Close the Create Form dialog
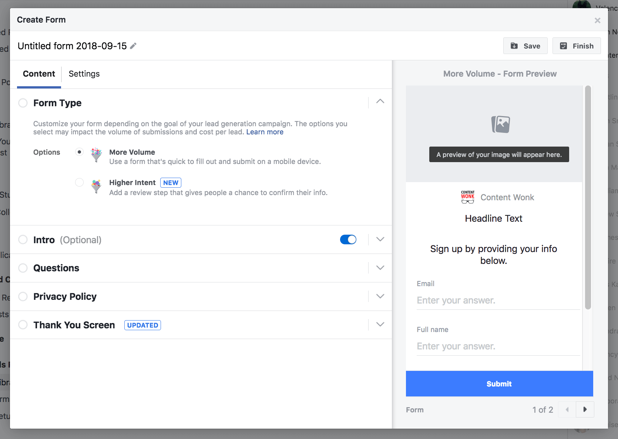Image resolution: width=618 pixels, height=439 pixels. 597,20
